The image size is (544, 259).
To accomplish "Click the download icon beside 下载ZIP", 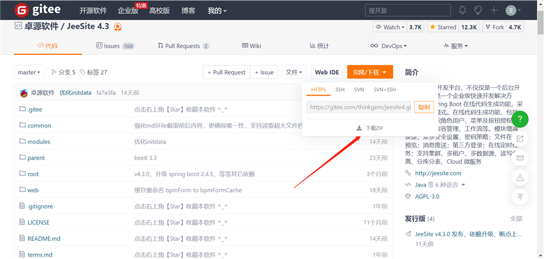I will 359,128.
